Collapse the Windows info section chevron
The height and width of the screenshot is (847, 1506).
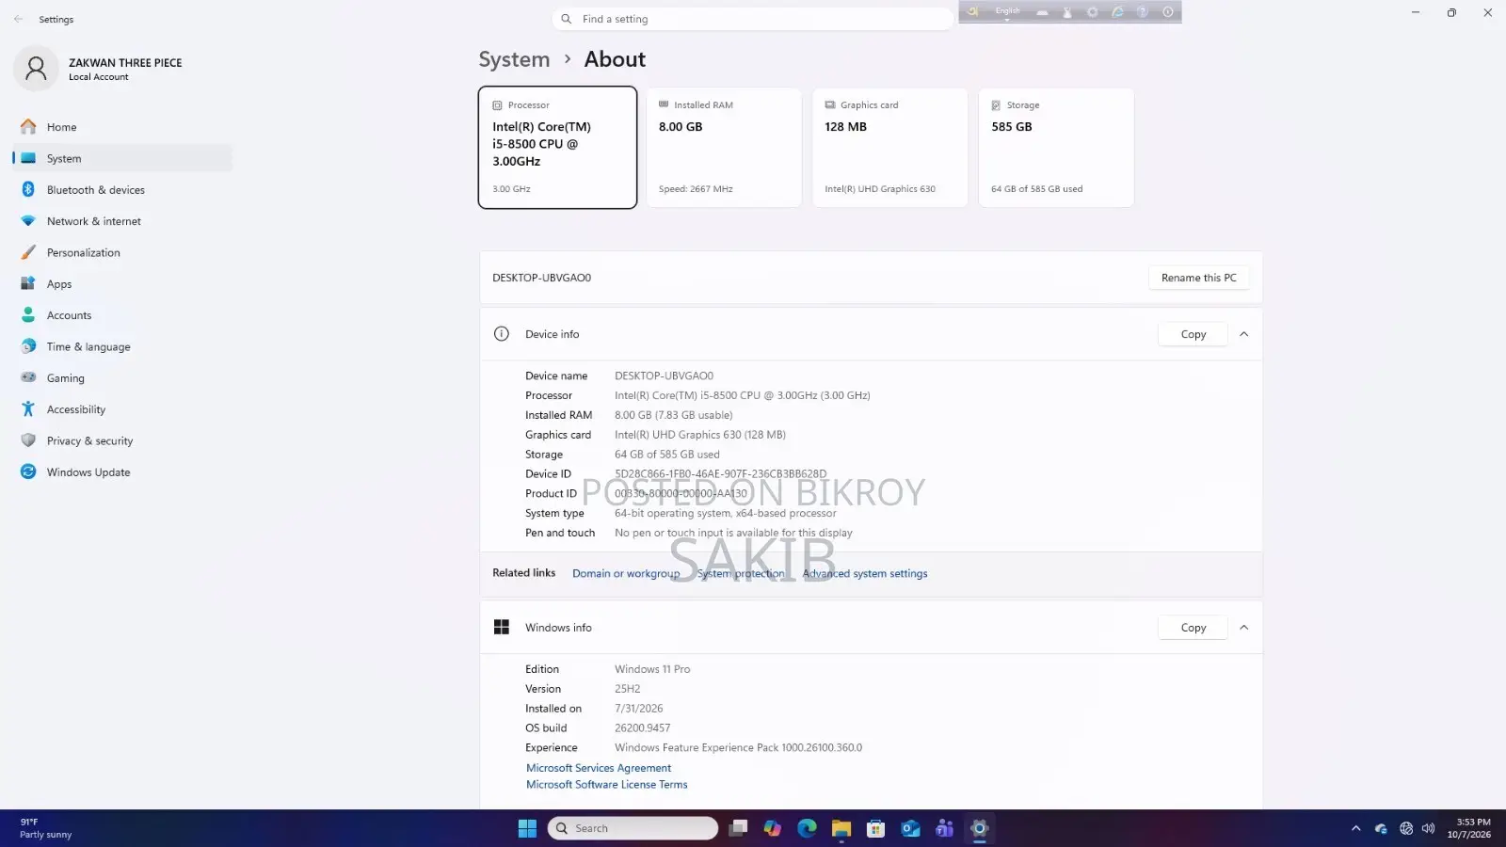pos(1244,628)
